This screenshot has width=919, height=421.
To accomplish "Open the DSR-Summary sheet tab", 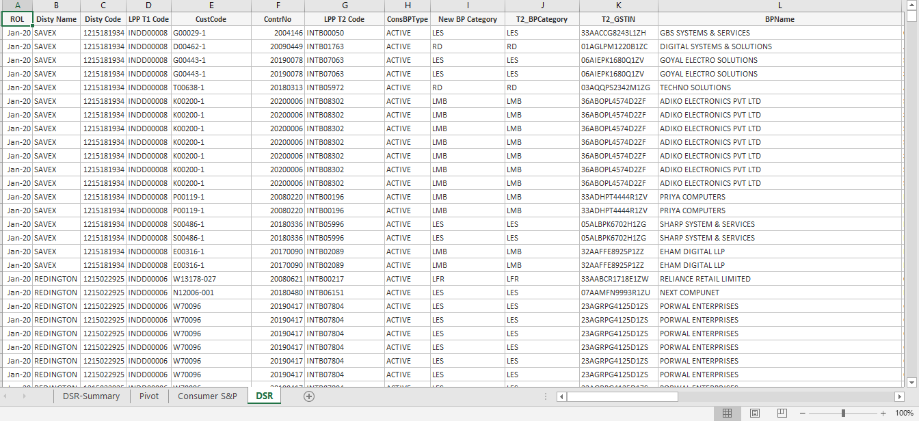I will [91, 396].
